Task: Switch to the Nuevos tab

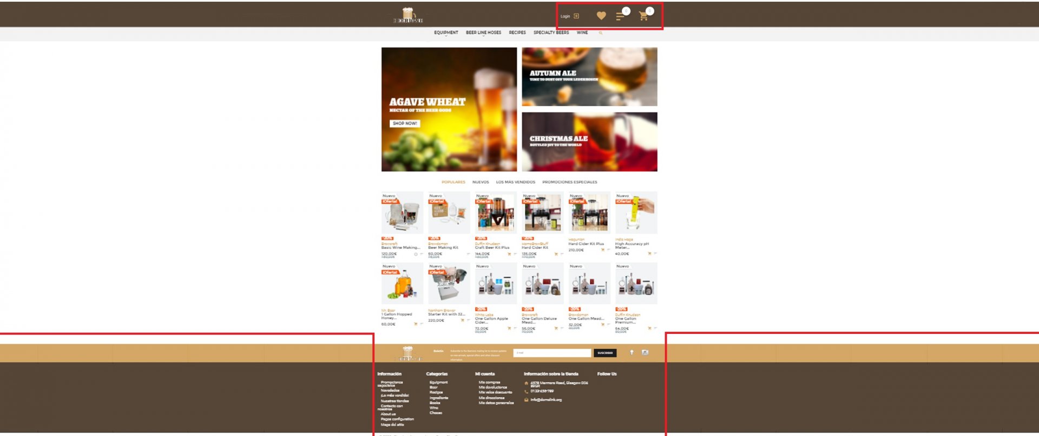Action: pyautogui.click(x=481, y=182)
